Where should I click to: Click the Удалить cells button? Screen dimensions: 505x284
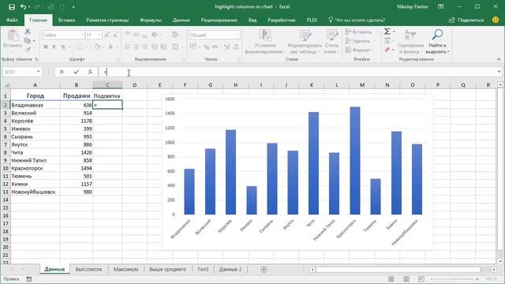click(358, 41)
